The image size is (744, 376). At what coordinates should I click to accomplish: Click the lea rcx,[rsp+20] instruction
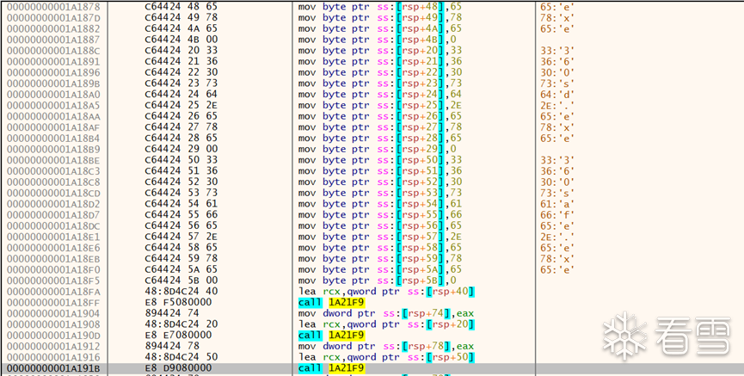point(386,324)
